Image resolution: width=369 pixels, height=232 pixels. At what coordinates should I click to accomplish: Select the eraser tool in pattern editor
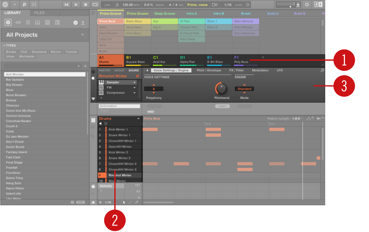137,202
